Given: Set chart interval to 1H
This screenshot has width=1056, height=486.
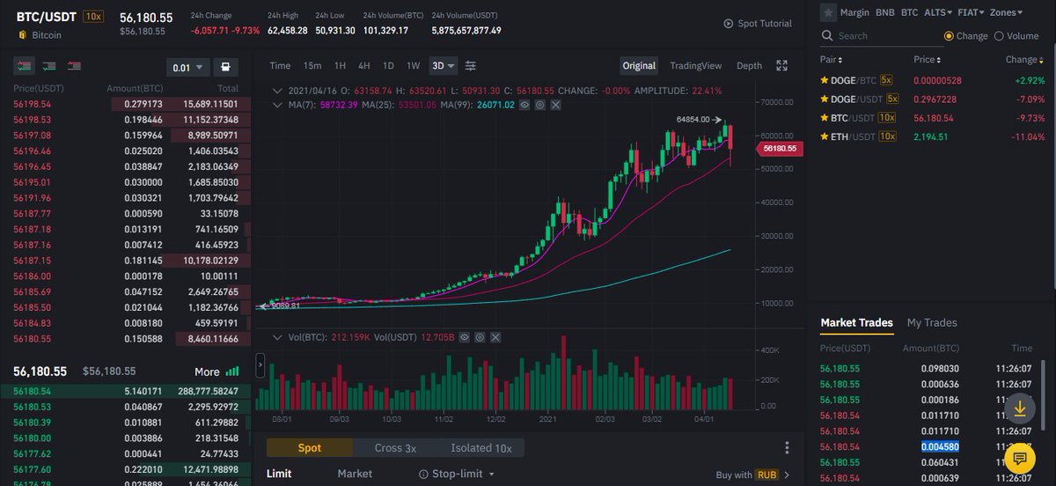Looking at the screenshot, I should 340,66.
